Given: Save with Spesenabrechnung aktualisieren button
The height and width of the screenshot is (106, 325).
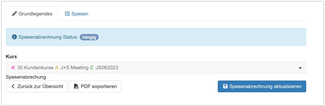Looking at the screenshot, I should click(x=262, y=86).
